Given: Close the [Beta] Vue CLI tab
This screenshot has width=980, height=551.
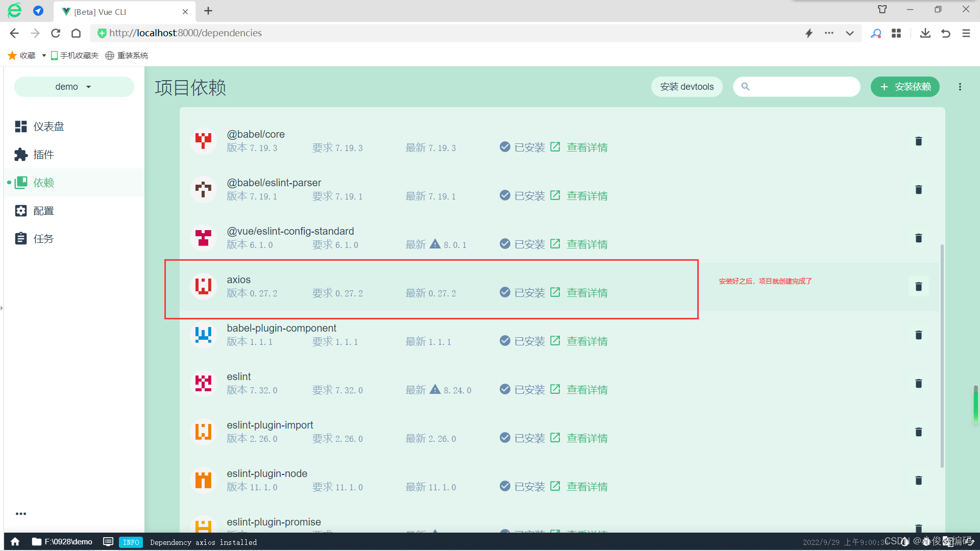Looking at the screenshot, I should point(185,11).
